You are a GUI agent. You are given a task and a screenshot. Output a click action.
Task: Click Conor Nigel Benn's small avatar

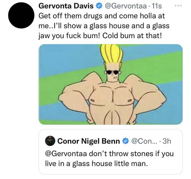click(x=50, y=141)
